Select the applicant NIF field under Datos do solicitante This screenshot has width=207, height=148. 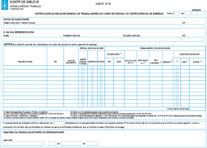193,26
